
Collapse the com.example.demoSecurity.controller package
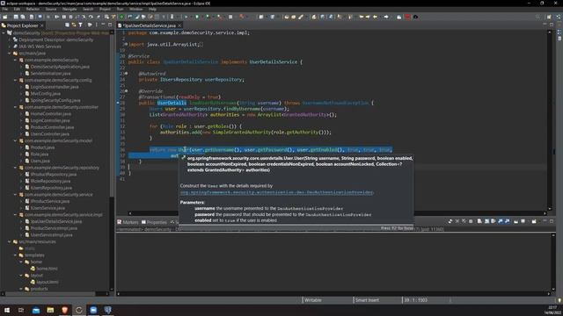coord(16,107)
